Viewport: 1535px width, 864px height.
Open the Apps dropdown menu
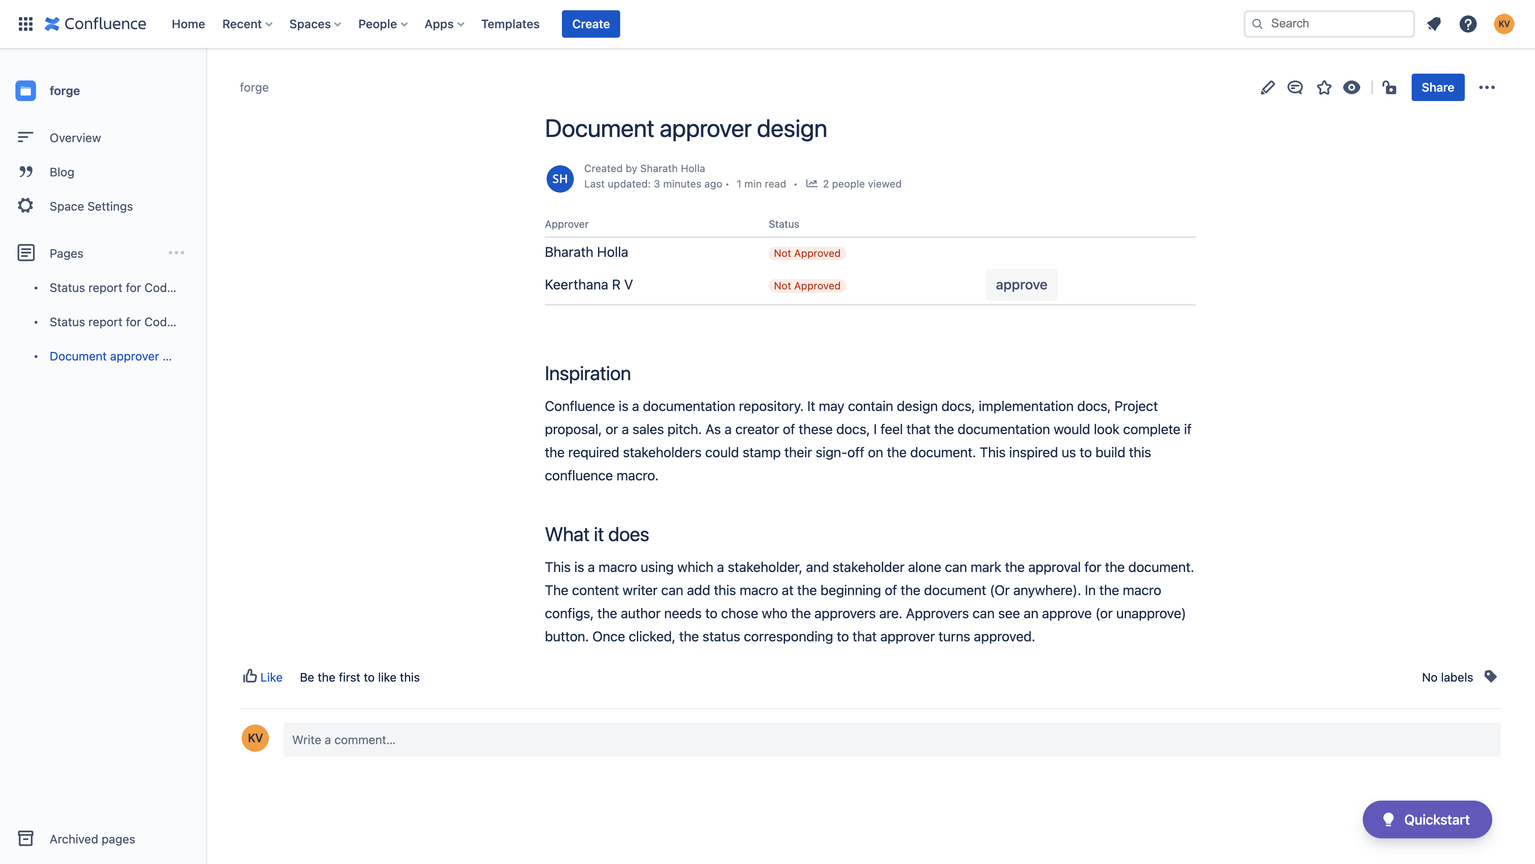[444, 24]
